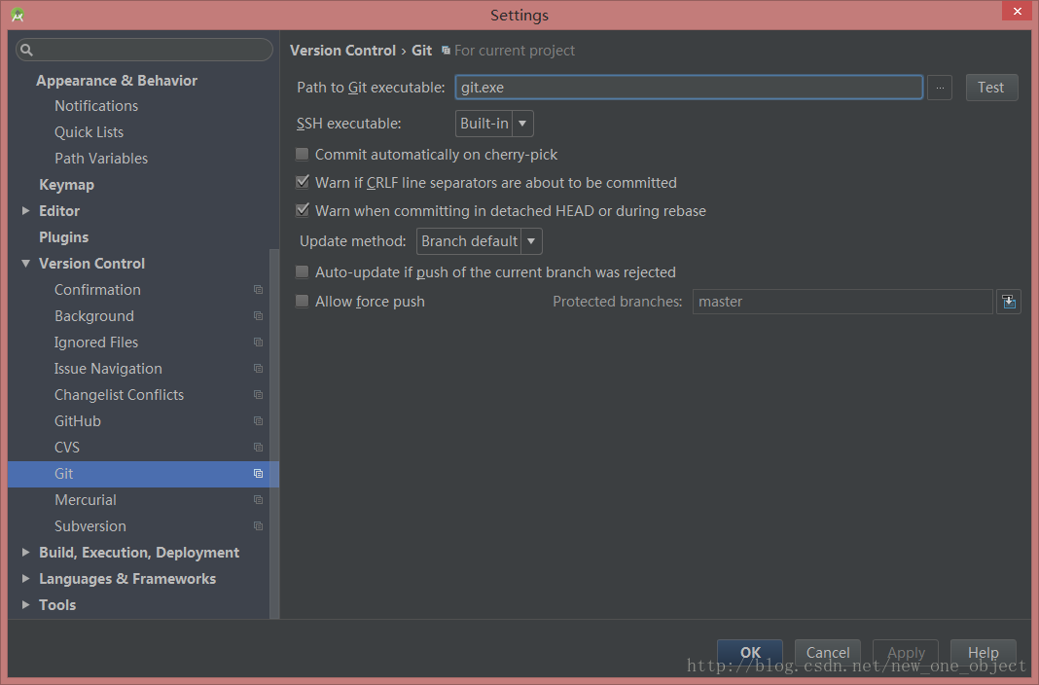Open the Subversion settings page
Viewport: 1039px width, 685px height.
click(x=90, y=526)
